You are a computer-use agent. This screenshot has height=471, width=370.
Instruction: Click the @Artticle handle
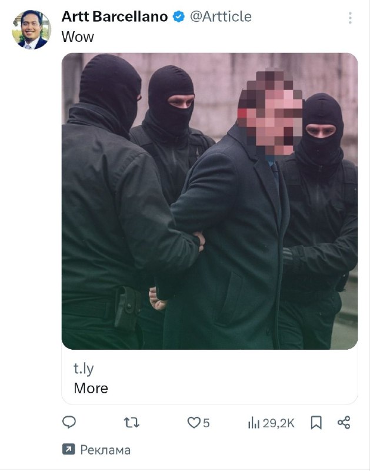221,17
